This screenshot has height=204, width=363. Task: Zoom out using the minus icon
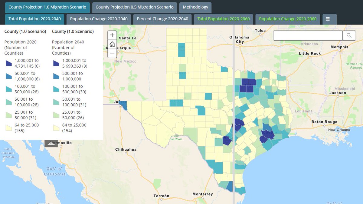pos(112,53)
